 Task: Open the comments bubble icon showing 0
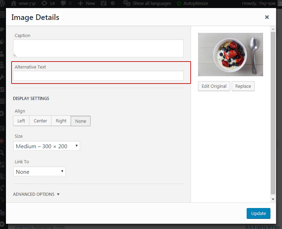point(66,3)
